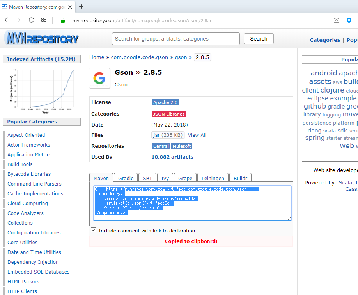Click the spring tag in tag cloud
The image size is (358, 295).
pyautogui.click(x=315, y=138)
